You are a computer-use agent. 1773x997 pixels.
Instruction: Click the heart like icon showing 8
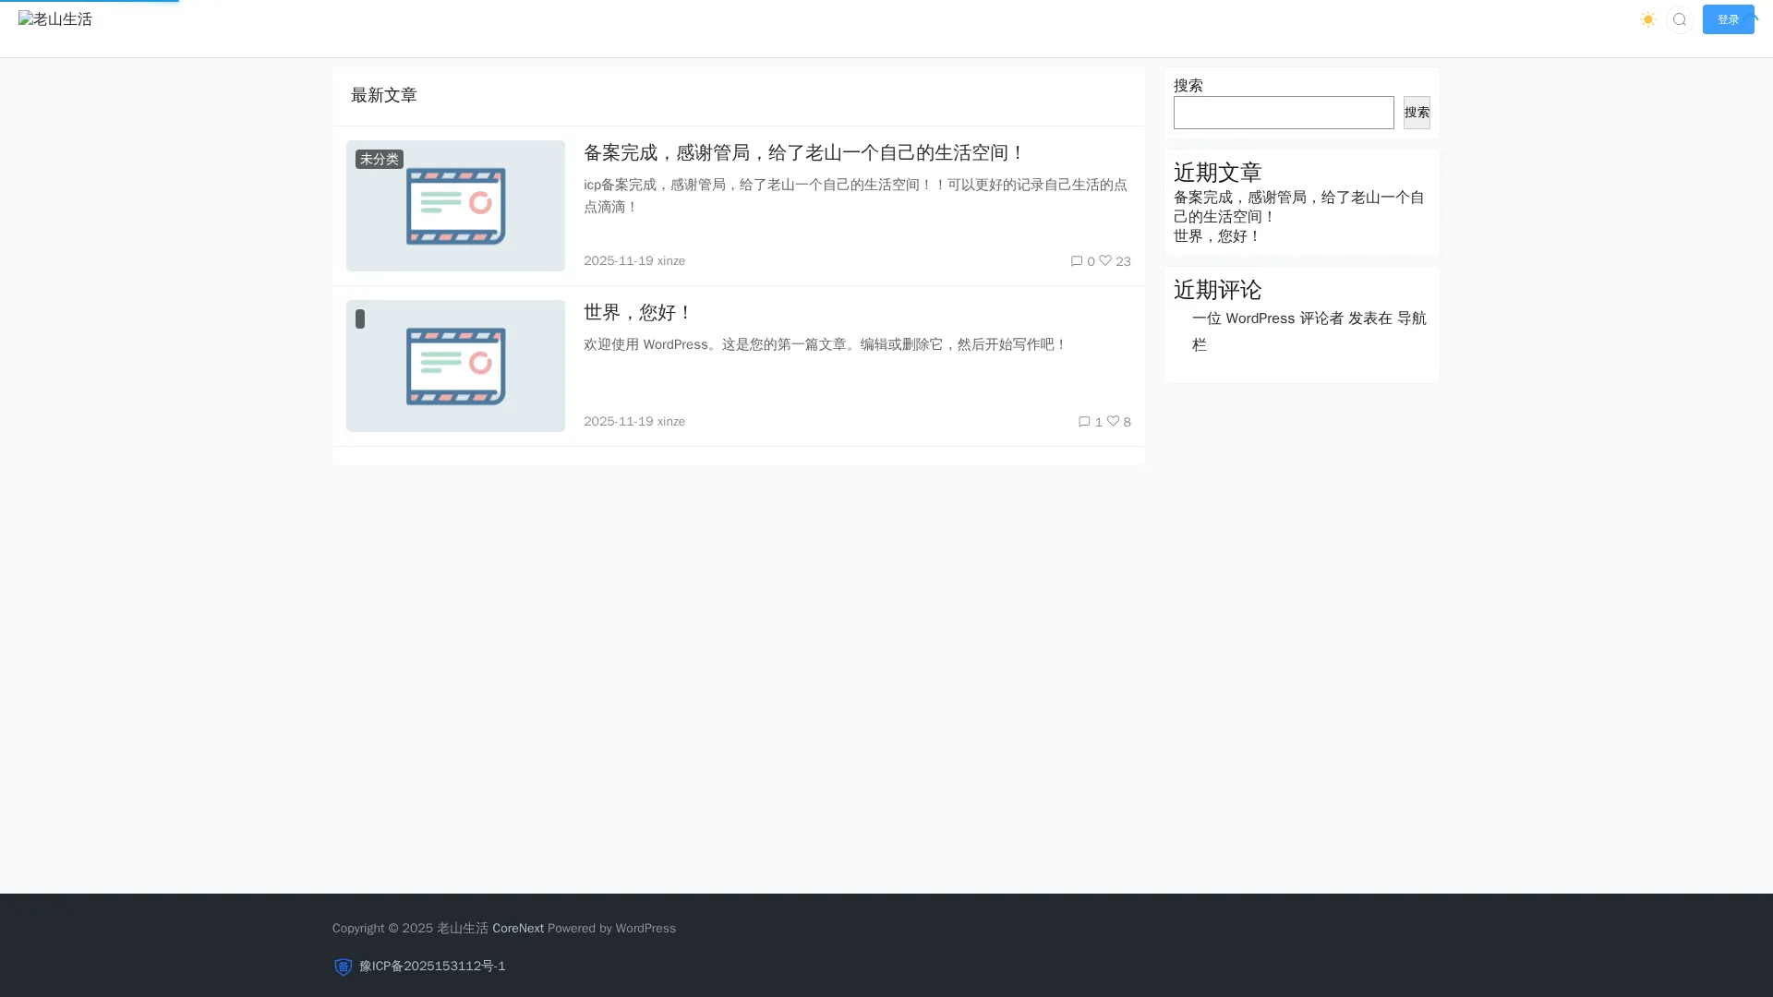click(1113, 421)
